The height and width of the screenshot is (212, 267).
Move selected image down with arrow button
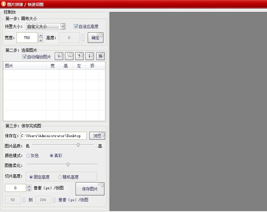point(90,56)
